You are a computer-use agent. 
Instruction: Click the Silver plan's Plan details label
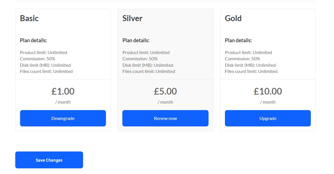(x=136, y=41)
